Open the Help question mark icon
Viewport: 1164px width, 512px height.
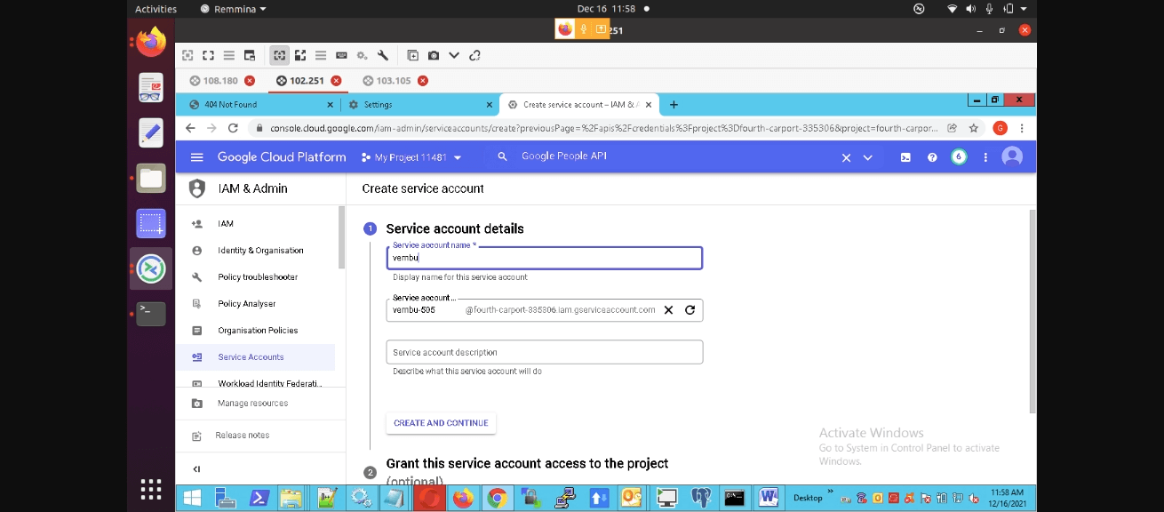pos(932,157)
